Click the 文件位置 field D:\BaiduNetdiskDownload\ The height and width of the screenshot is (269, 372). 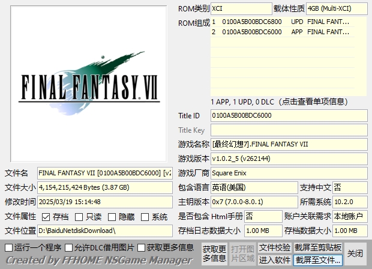pos(105,231)
